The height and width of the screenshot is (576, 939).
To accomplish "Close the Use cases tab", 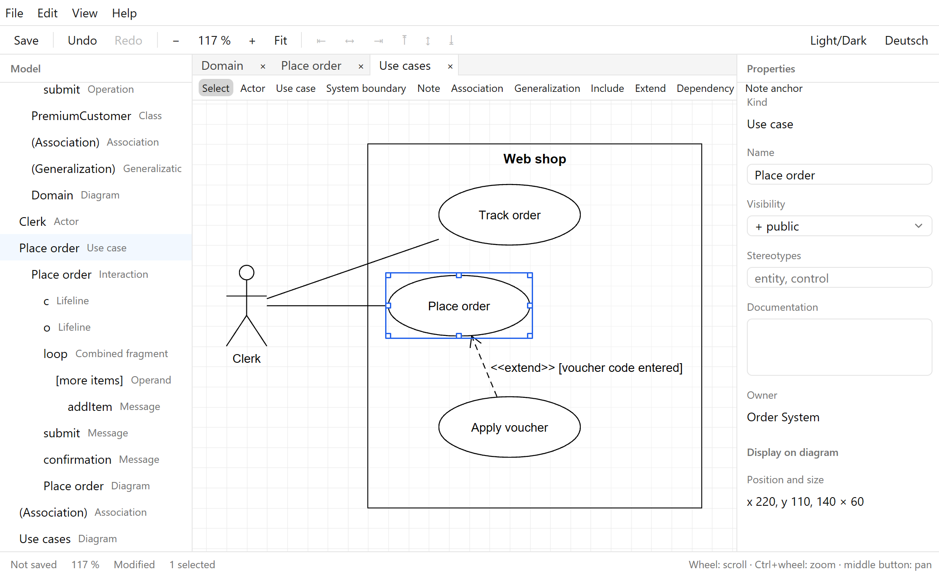I will tap(450, 66).
